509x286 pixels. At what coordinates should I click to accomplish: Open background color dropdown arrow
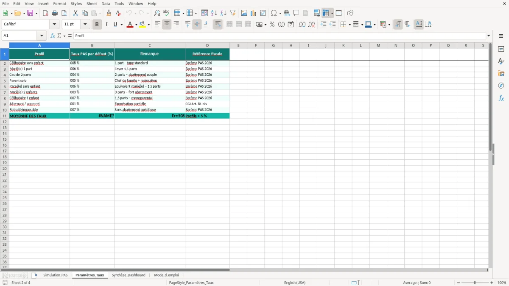tap(149, 25)
